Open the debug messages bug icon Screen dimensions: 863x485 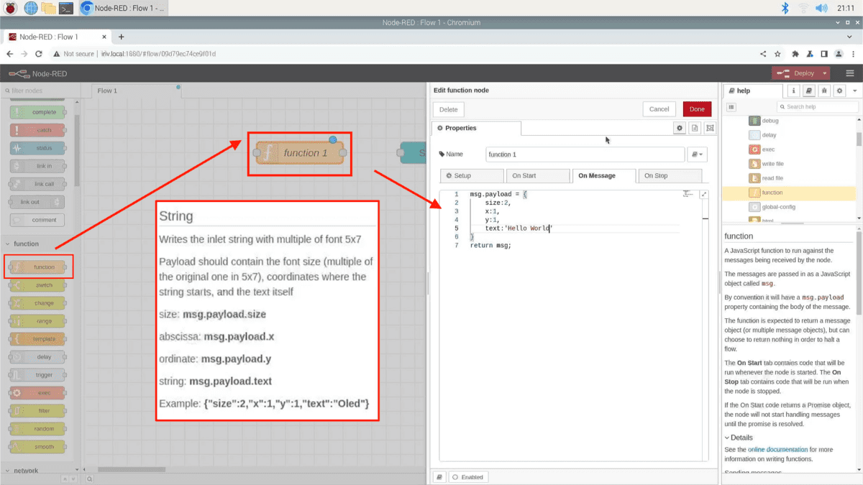click(x=824, y=91)
